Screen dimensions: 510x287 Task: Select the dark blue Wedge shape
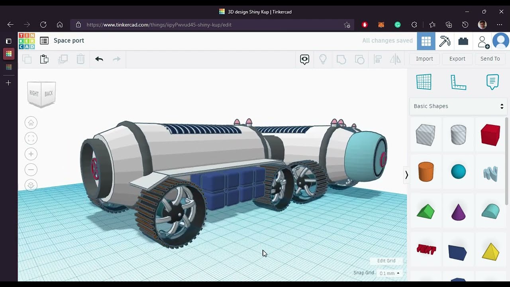click(457, 253)
